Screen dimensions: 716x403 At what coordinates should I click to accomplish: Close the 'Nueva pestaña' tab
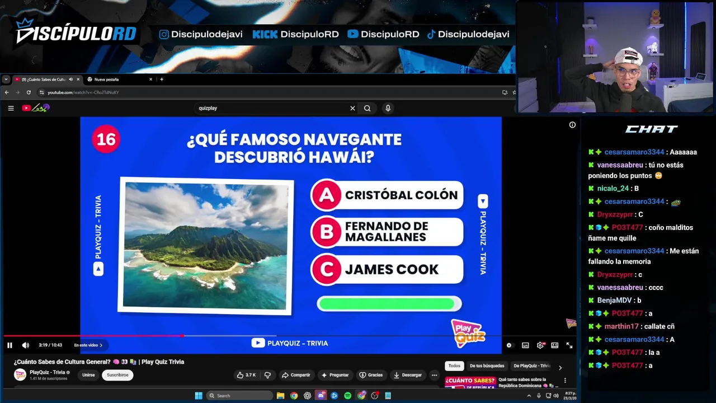tap(150, 79)
